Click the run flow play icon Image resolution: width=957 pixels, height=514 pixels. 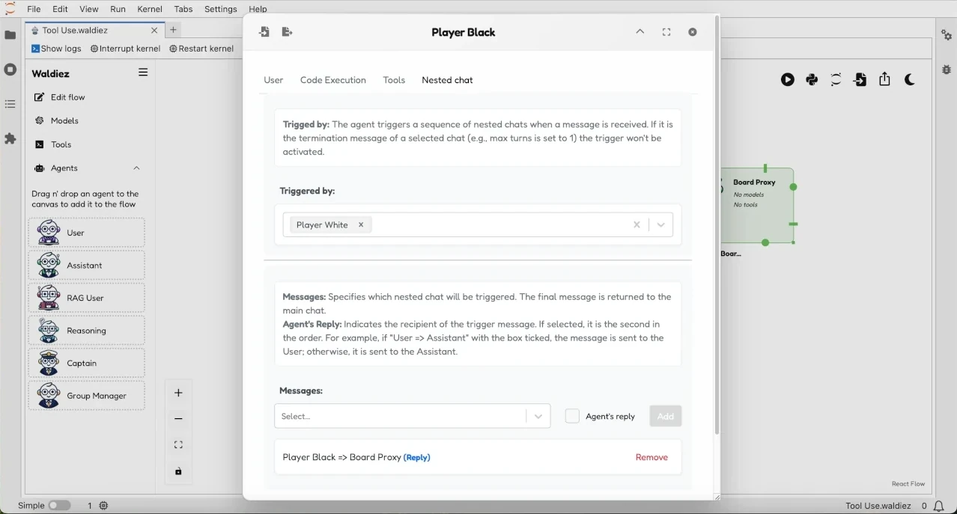click(x=787, y=80)
